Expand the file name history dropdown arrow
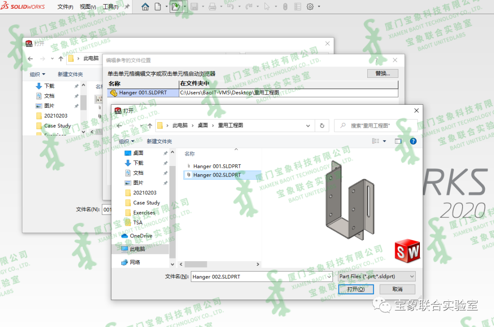The image size is (494, 327). [x=329, y=277]
